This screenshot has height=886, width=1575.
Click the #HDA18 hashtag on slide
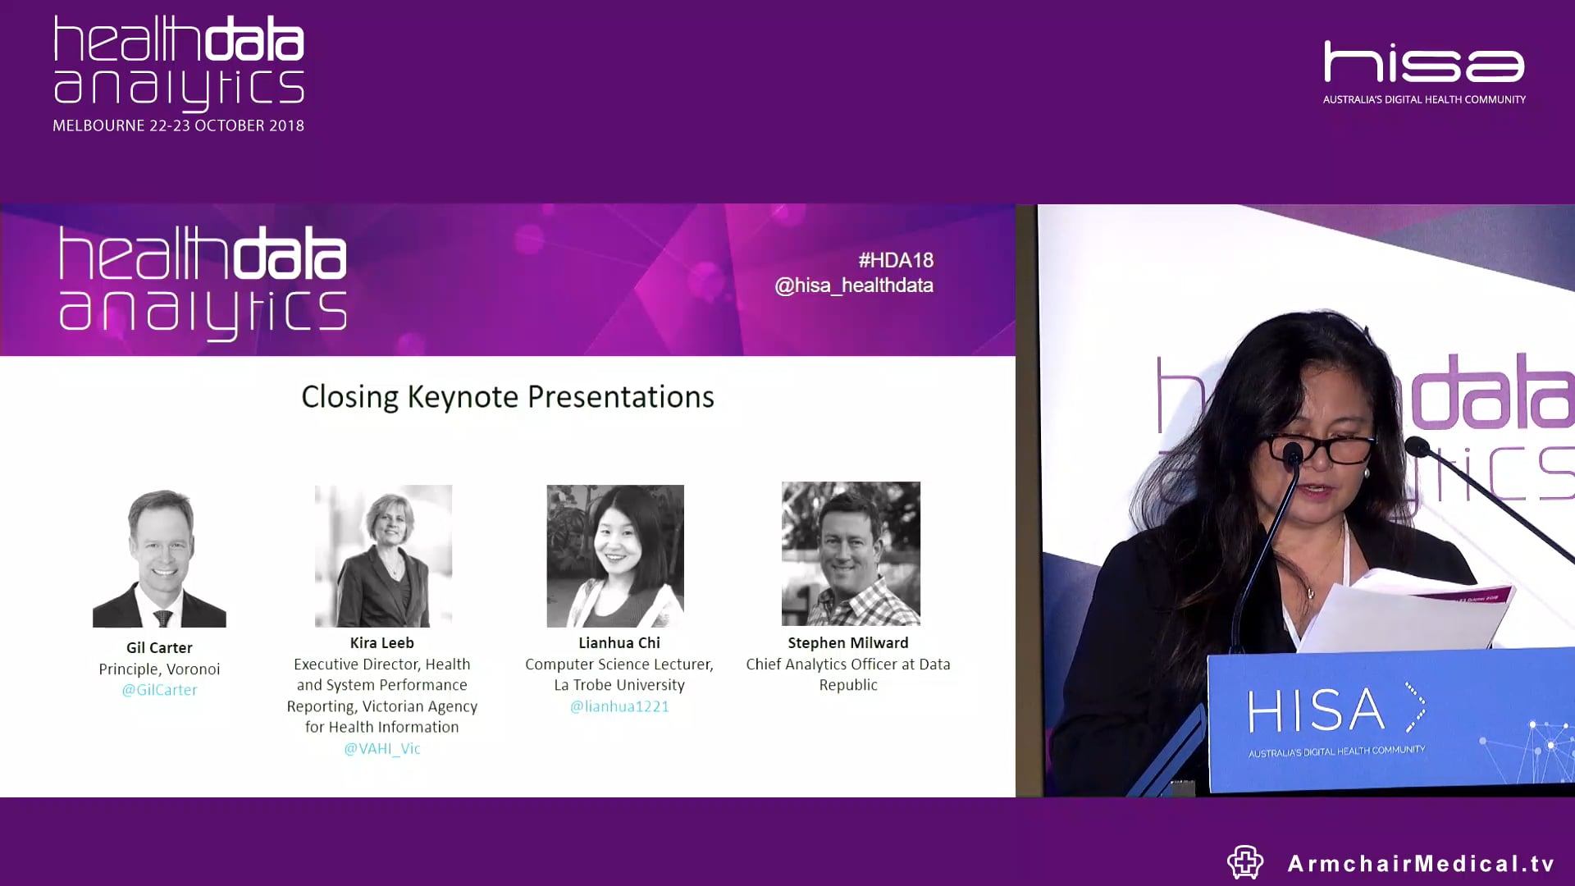click(896, 260)
